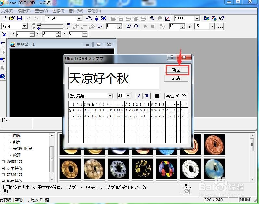The image size is (259, 204).
Task: Select the Edit text tool in left toolbar
Action: (x=3, y=52)
